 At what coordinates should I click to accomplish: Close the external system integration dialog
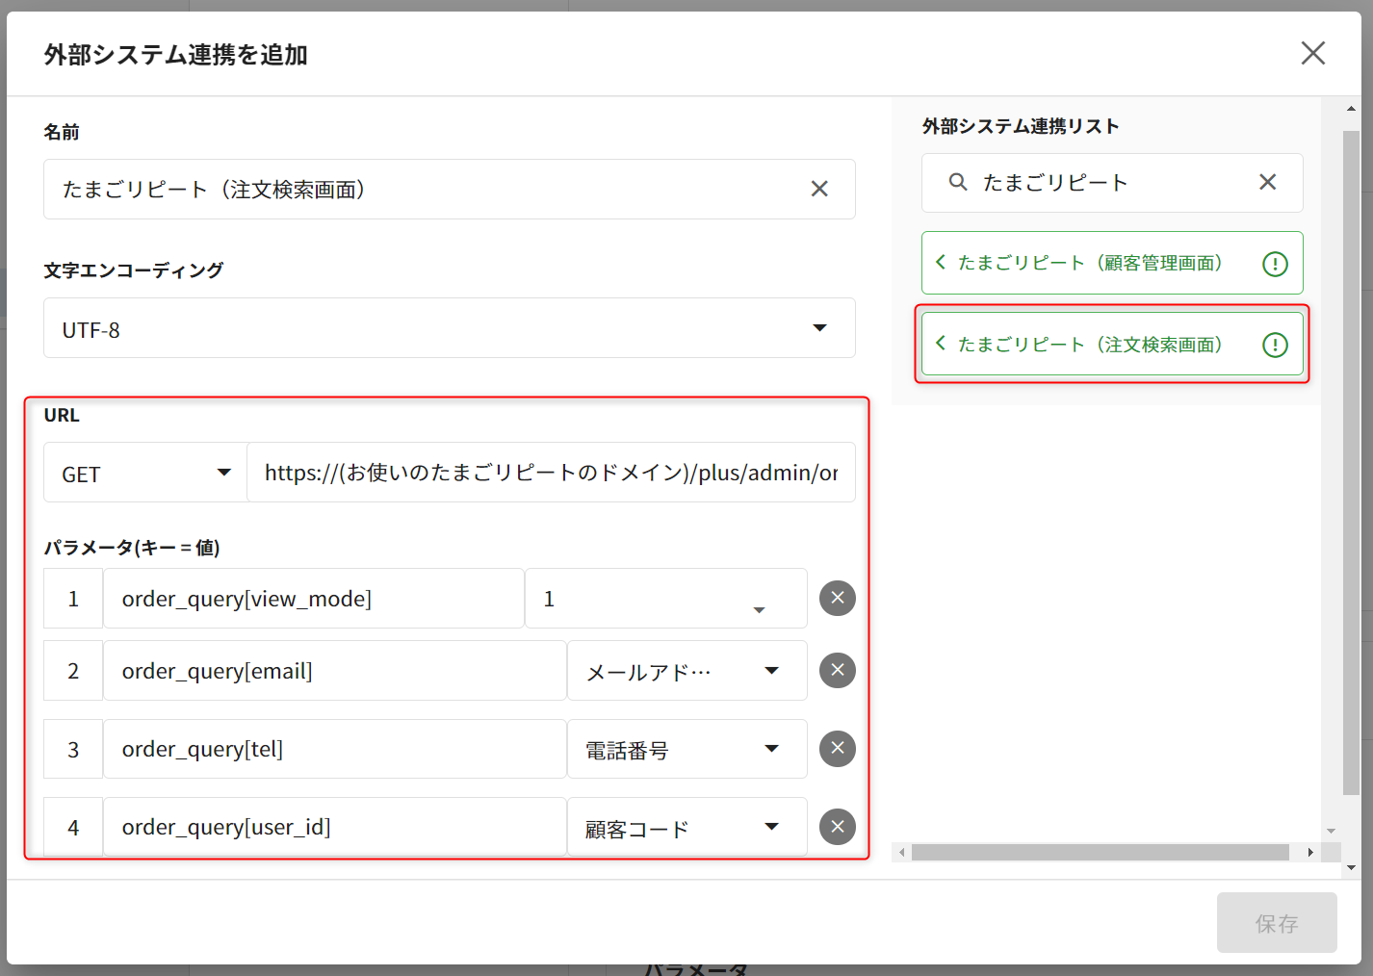coord(1312,53)
